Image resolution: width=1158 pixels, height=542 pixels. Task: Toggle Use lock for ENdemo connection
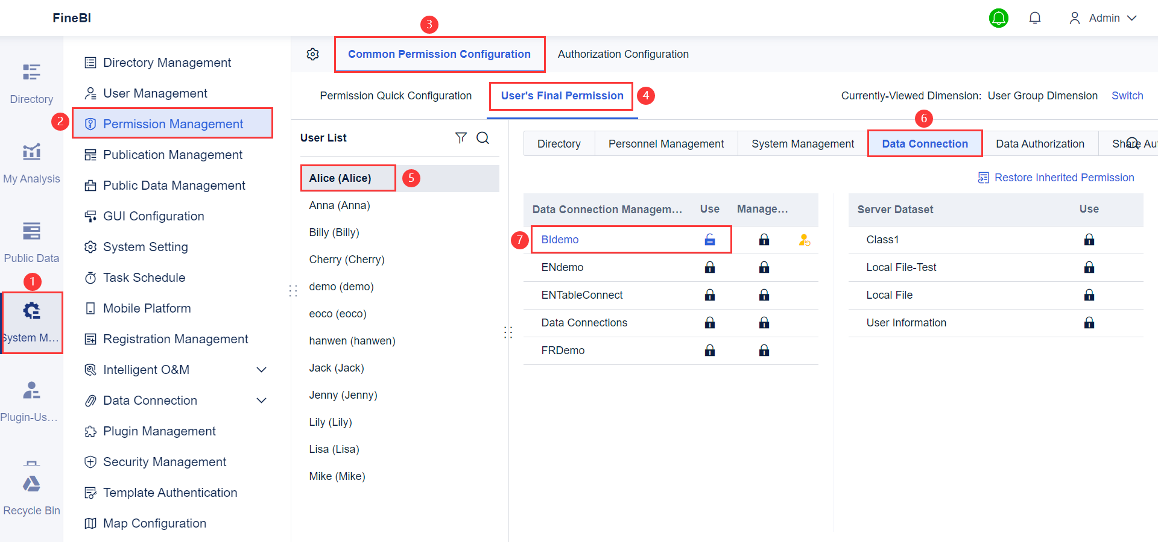(710, 267)
